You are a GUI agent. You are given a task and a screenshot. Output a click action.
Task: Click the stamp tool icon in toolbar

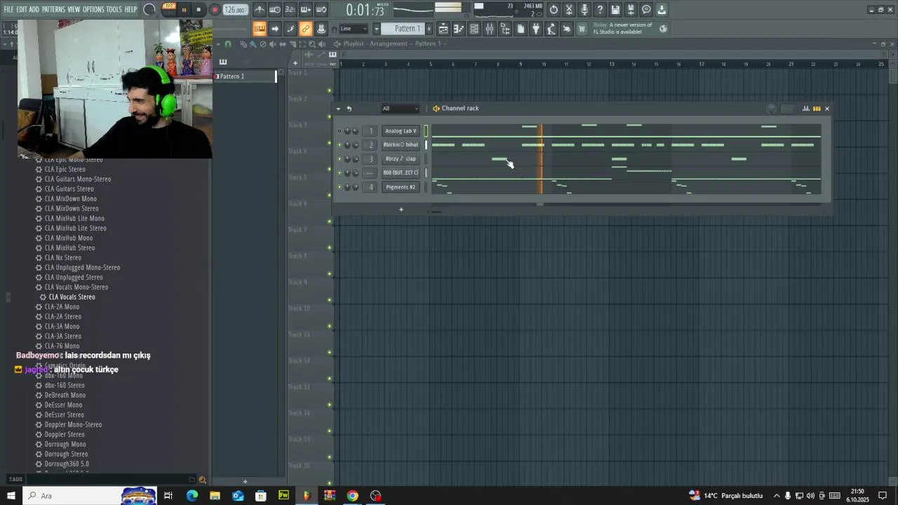[x=321, y=29]
